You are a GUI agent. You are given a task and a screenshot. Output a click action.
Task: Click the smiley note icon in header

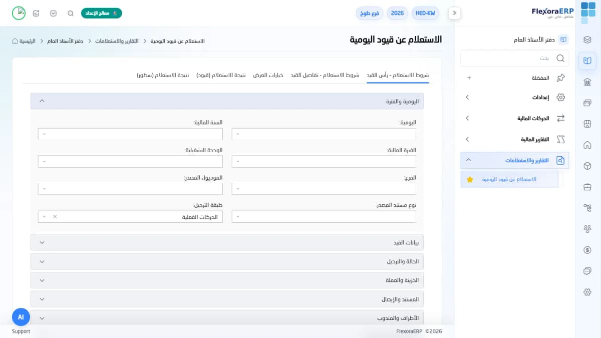pyautogui.click(x=36, y=14)
